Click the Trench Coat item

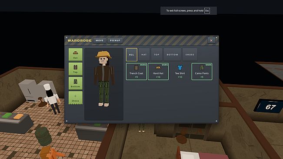137,72
